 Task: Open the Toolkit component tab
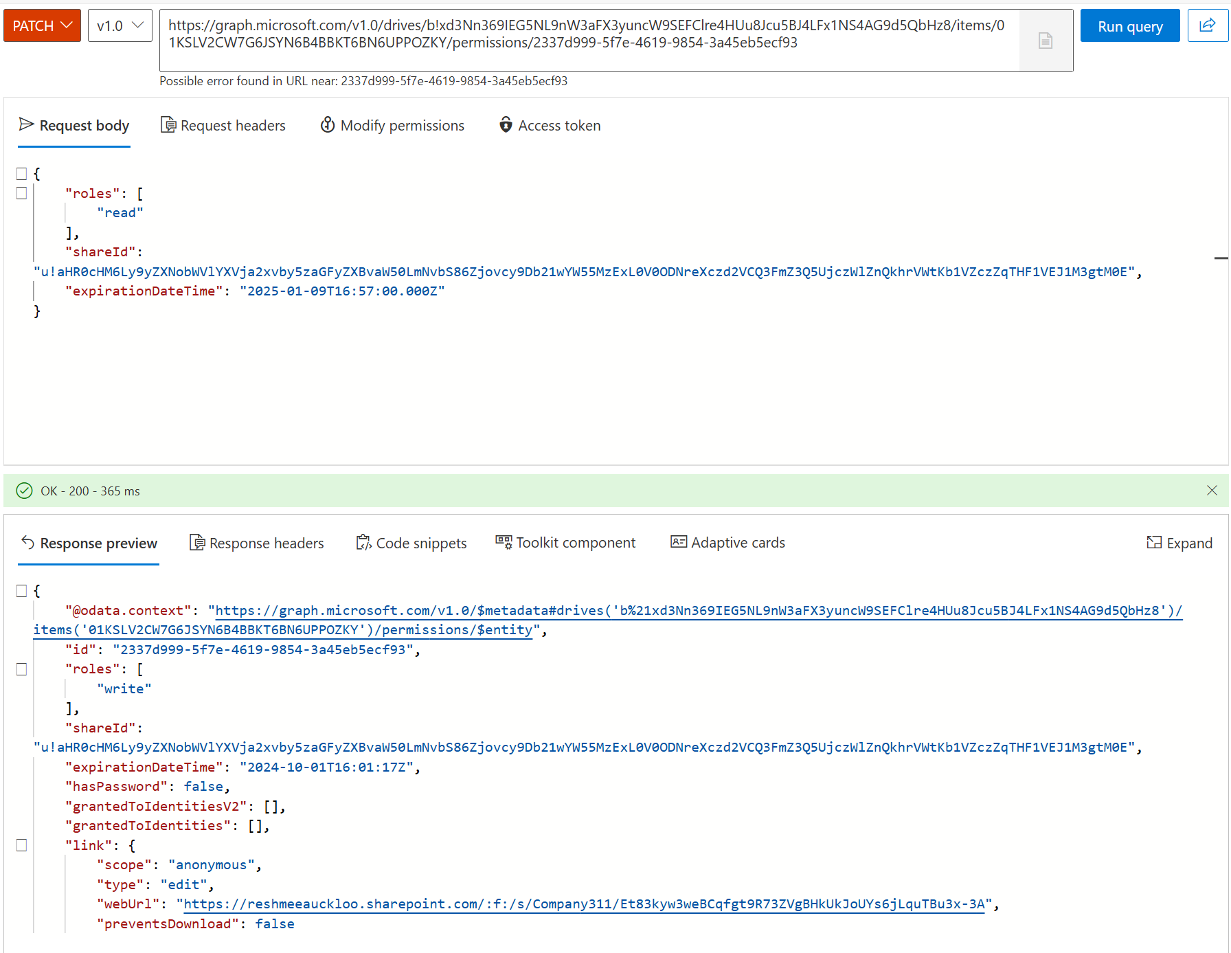(566, 543)
